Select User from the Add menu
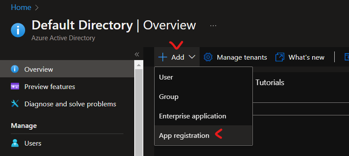Image resolution: width=349 pixels, height=156 pixels. 204,77
